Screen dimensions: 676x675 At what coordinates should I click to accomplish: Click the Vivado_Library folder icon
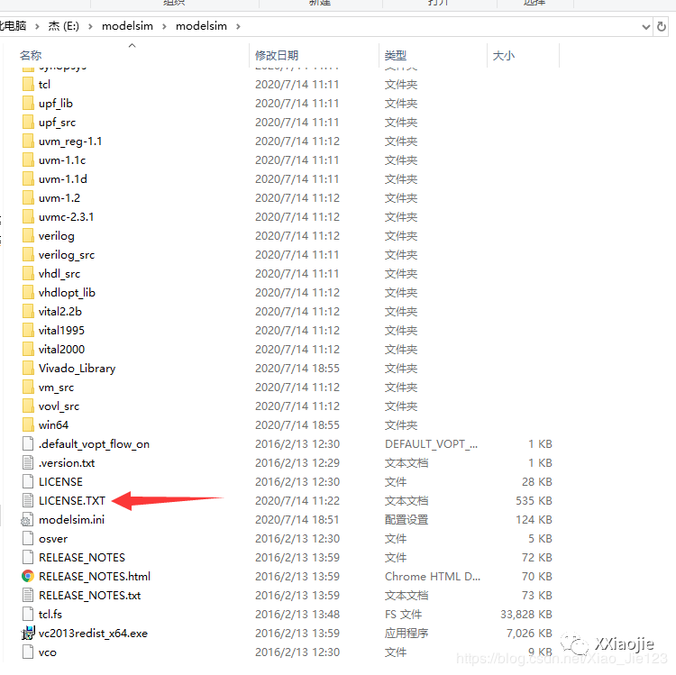coord(28,369)
